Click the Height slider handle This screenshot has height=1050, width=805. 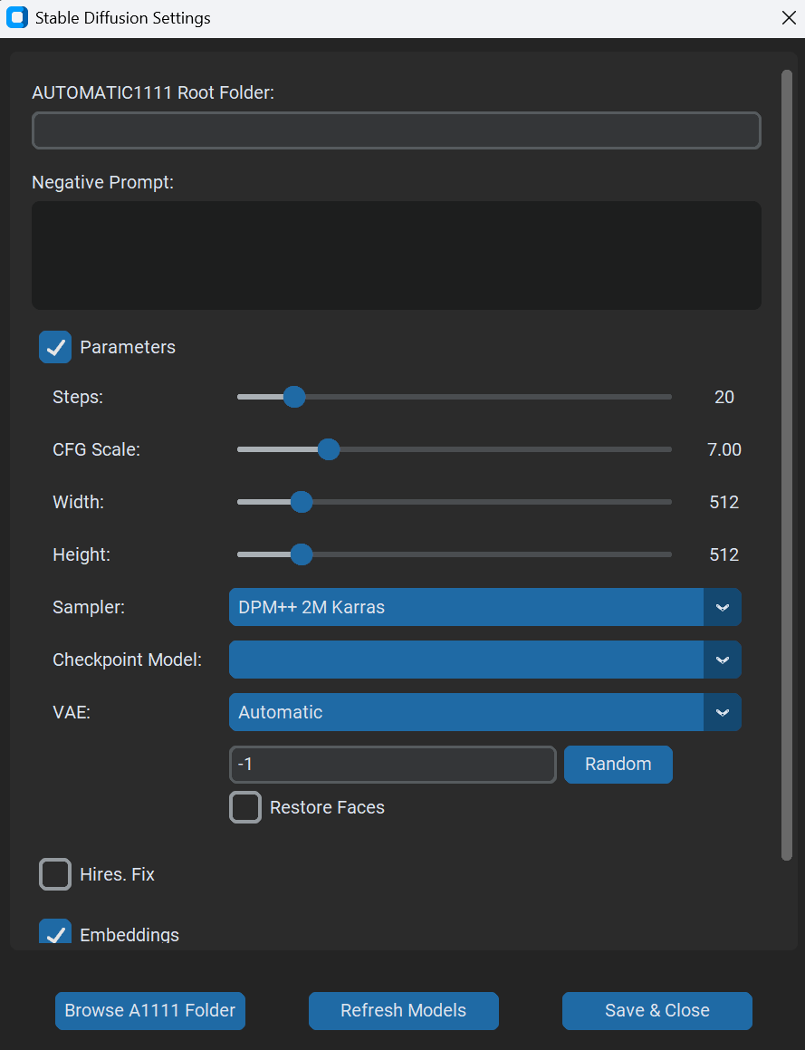[302, 554]
